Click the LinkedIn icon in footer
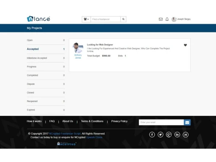This screenshot has height=162, width=216. pyautogui.click(x=177, y=135)
